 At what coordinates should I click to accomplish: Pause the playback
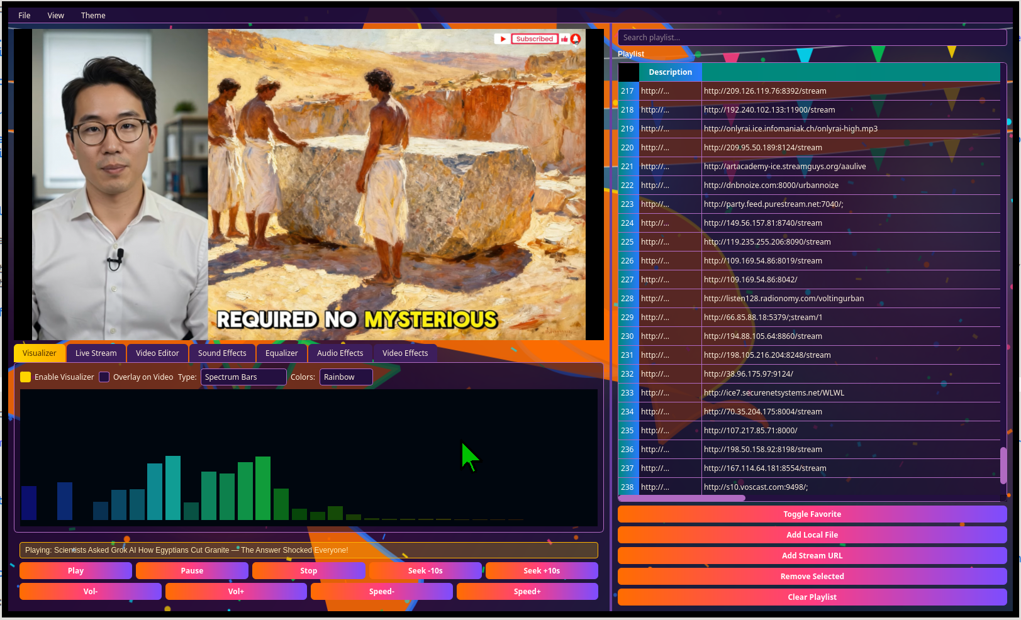coord(192,571)
